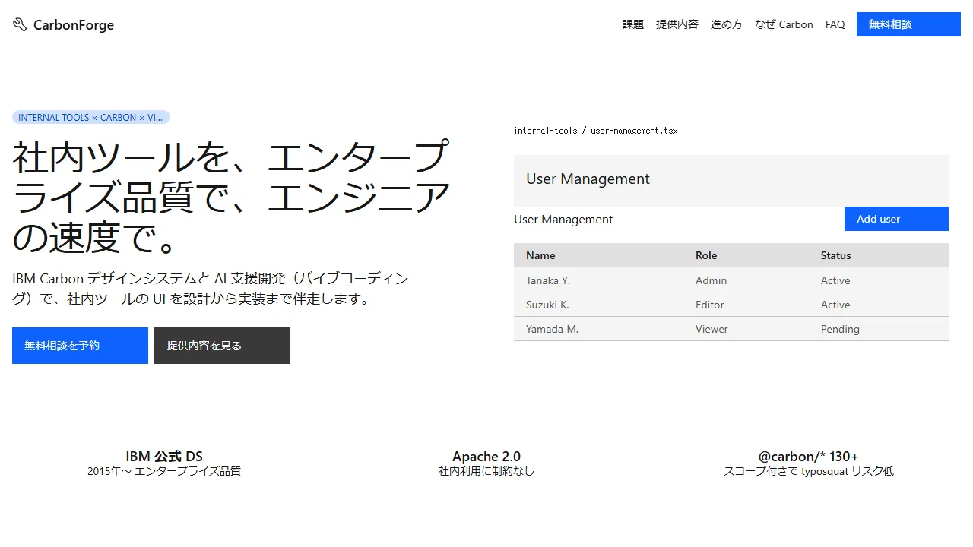Click the 提供内容を見る button
The image size is (973, 547).
tap(222, 346)
